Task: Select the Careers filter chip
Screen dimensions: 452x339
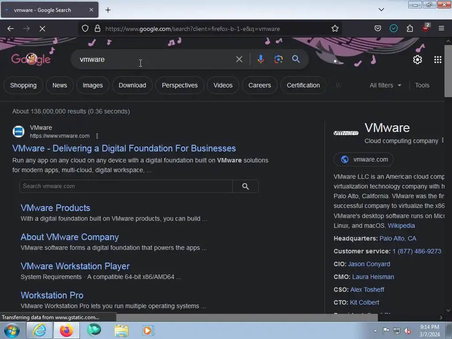Action: point(260,85)
